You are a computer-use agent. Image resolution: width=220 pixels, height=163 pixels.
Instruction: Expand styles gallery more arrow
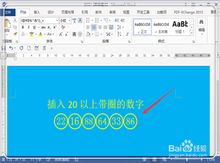click(x=192, y=33)
